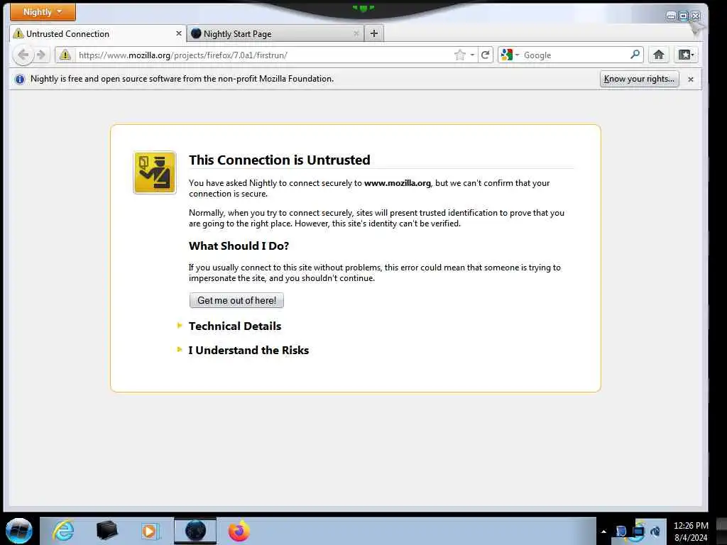Click the What Should I Do? heading
This screenshot has height=545, width=727.
(x=239, y=246)
